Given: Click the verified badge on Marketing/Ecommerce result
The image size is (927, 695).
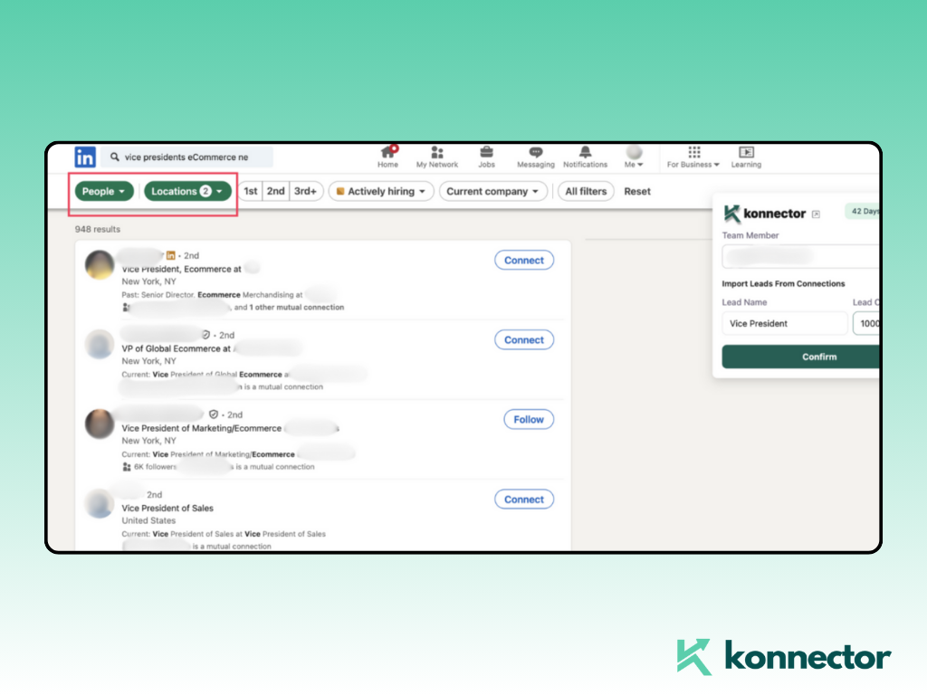Looking at the screenshot, I should 214,414.
